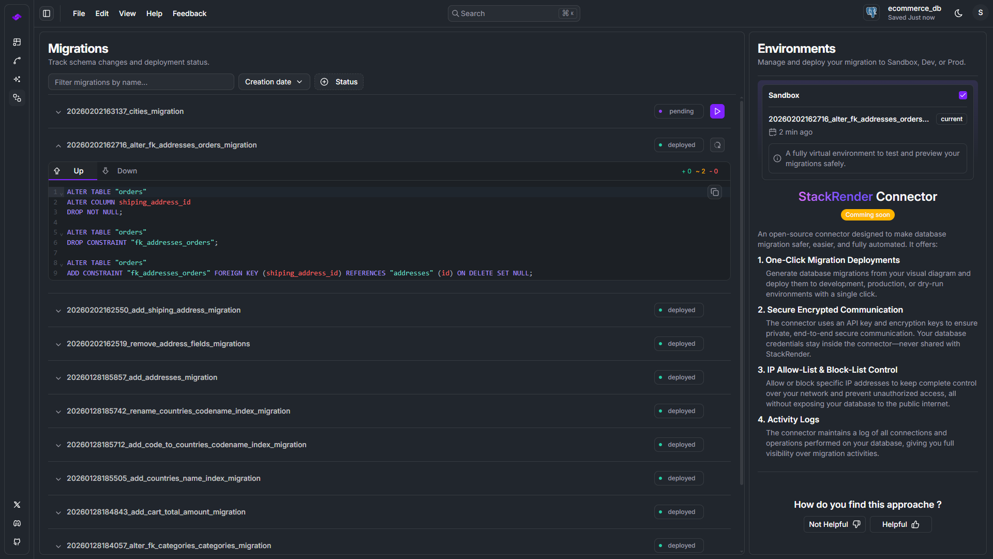
Task: Uncheck the Sandbox environment checkbox
Action: point(962,95)
